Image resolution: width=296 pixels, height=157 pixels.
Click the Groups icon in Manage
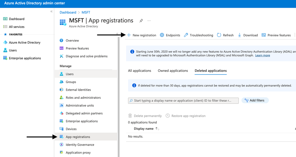pos(61,82)
